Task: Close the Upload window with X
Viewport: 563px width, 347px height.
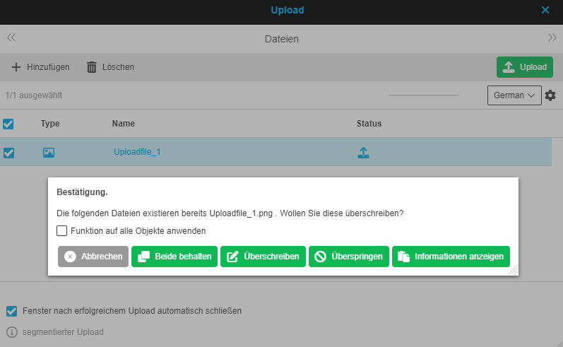Action: [545, 10]
